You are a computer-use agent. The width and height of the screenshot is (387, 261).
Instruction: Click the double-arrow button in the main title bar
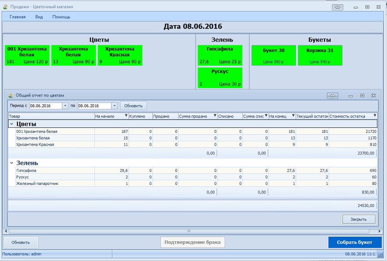337,7
